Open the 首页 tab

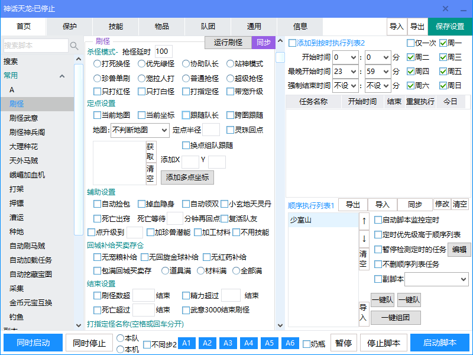tap(24, 27)
